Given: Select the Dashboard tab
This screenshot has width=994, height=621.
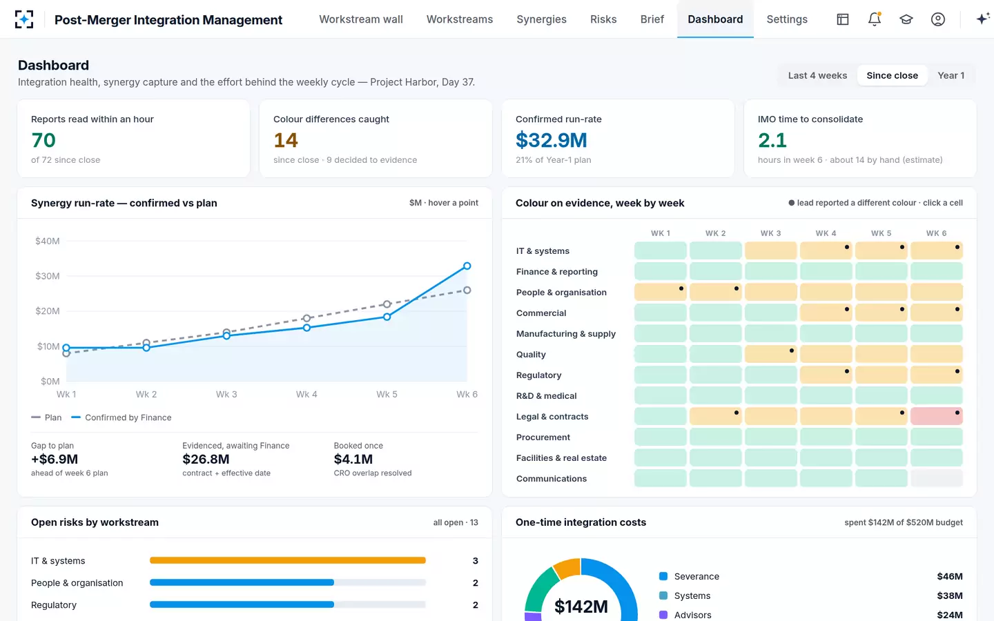Looking at the screenshot, I should point(715,19).
